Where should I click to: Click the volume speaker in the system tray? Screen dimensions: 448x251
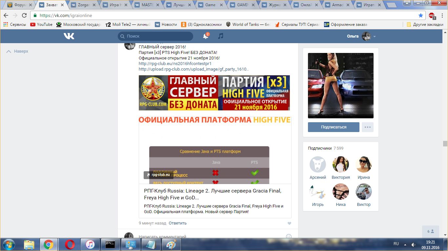413,244
